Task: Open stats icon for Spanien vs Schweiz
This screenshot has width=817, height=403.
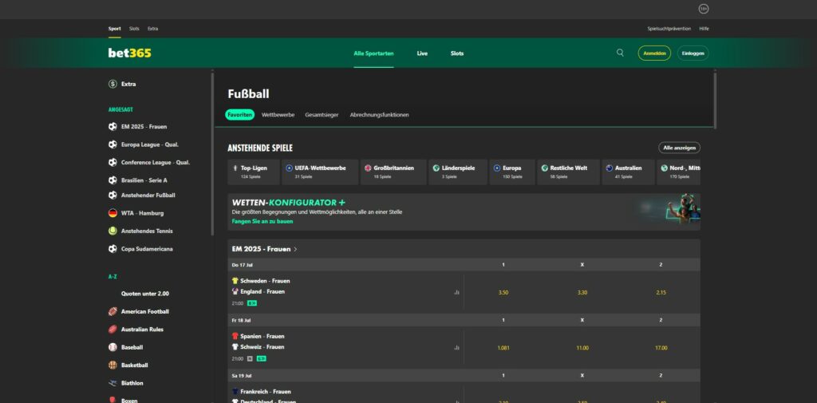Action: pyautogui.click(x=456, y=348)
